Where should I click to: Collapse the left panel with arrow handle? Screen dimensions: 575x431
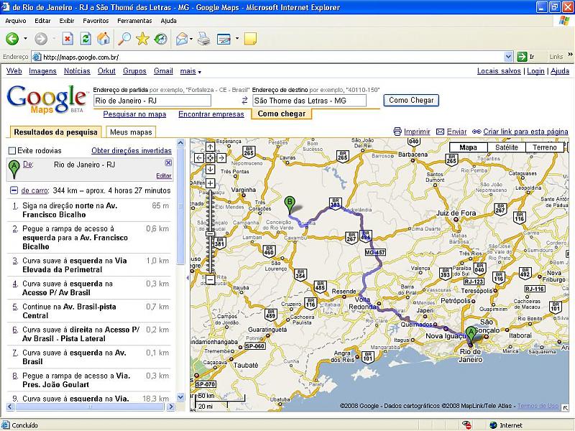pos(188,278)
